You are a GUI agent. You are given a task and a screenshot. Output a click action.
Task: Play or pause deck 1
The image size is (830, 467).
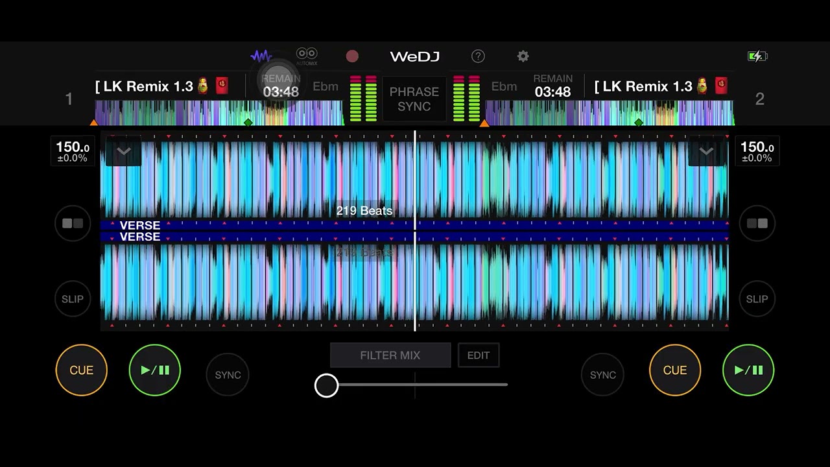(155, 370)
